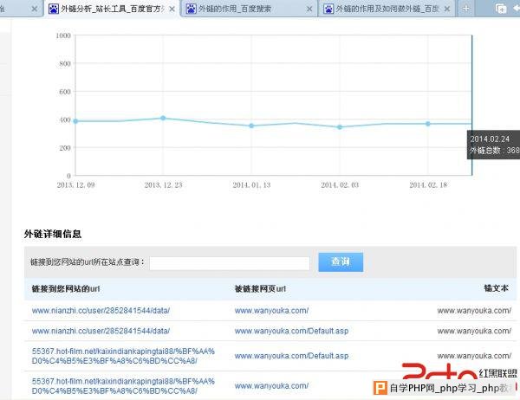Click the 外链详细信息 heading
The height and width of the screenshot is (400, 520).
(53, 234)
